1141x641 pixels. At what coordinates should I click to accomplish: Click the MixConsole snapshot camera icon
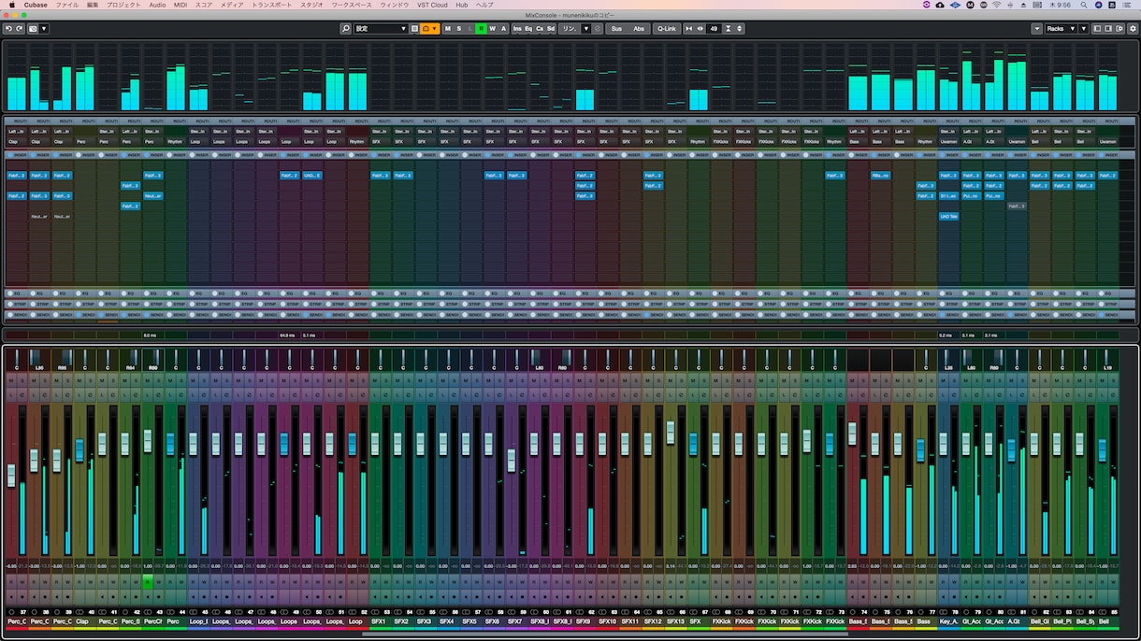tap(33, 29)
